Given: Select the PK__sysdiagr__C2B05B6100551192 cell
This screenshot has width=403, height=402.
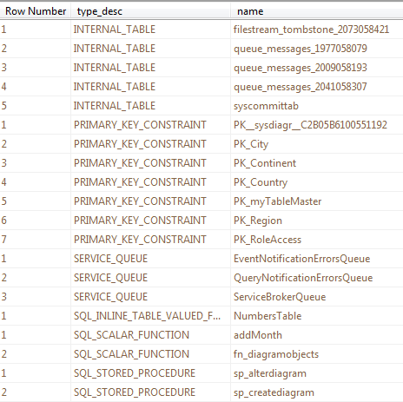Looking at the screenshot, I should coord(317,125).
